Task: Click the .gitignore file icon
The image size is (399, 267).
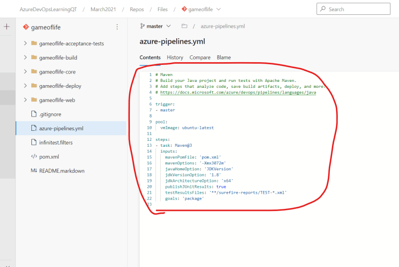Action: (x=34, y=114)
